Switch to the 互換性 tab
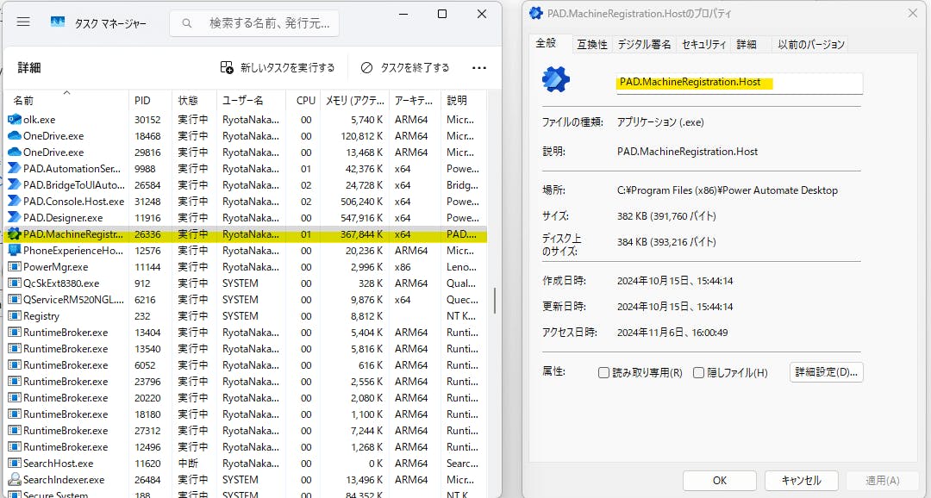This screenshot has width=931, height=498. [x=592, y=45]
